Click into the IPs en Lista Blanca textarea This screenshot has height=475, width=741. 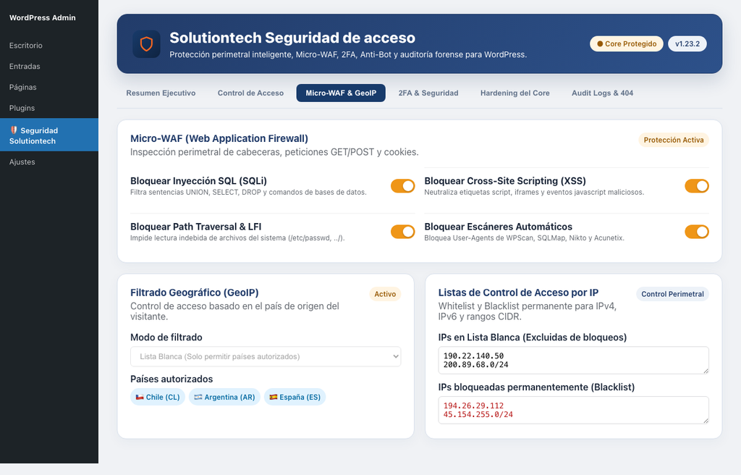(x=573, y=360)
